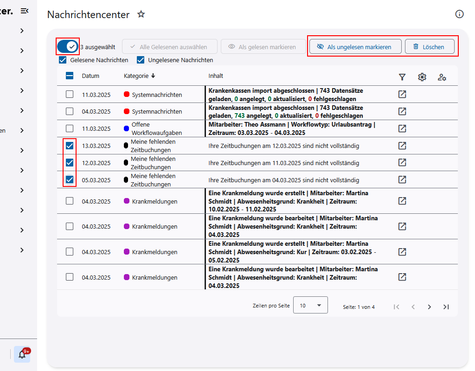Open the table filter funnel icon
This screenshot has width=475, height=371.
402,77
